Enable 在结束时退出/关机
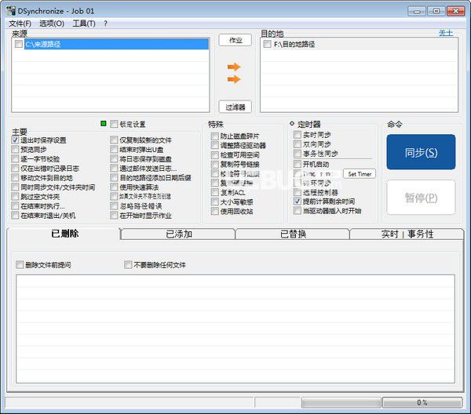 click(15, 215)
